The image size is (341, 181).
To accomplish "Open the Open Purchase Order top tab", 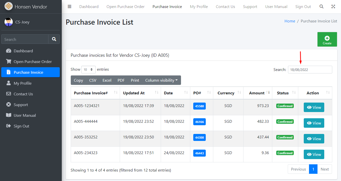I will pos(125,7).
